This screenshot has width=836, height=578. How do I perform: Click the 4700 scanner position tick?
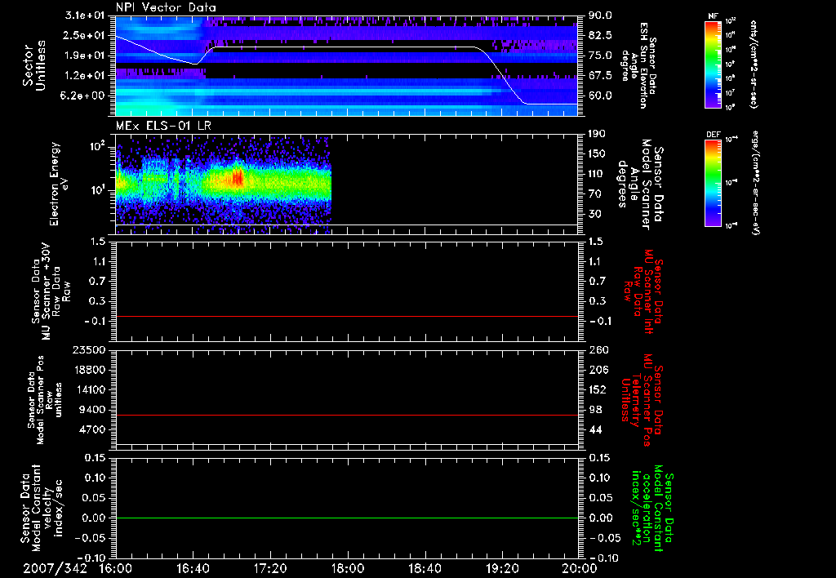[93, 429]
